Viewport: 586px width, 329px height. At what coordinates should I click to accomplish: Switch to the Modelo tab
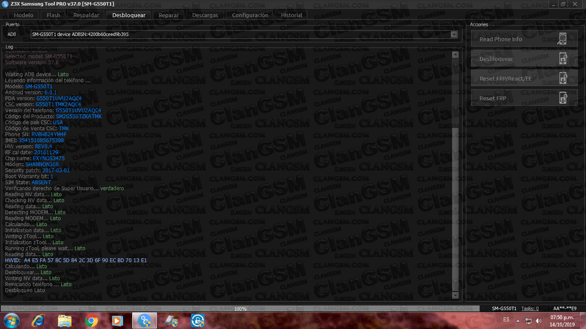[x=24, y=15]
